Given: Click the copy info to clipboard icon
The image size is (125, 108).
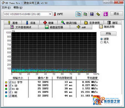Looking at the screenshot, I should coord(79,14).
